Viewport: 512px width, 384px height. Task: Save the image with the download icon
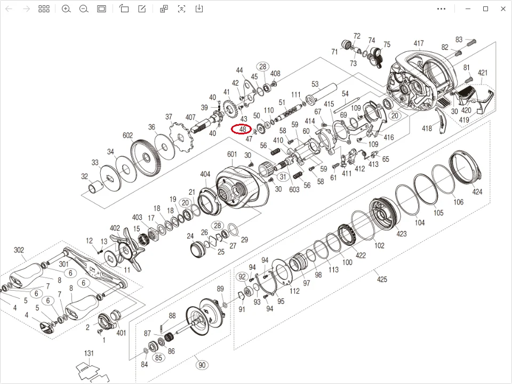[x=199, y=9]
